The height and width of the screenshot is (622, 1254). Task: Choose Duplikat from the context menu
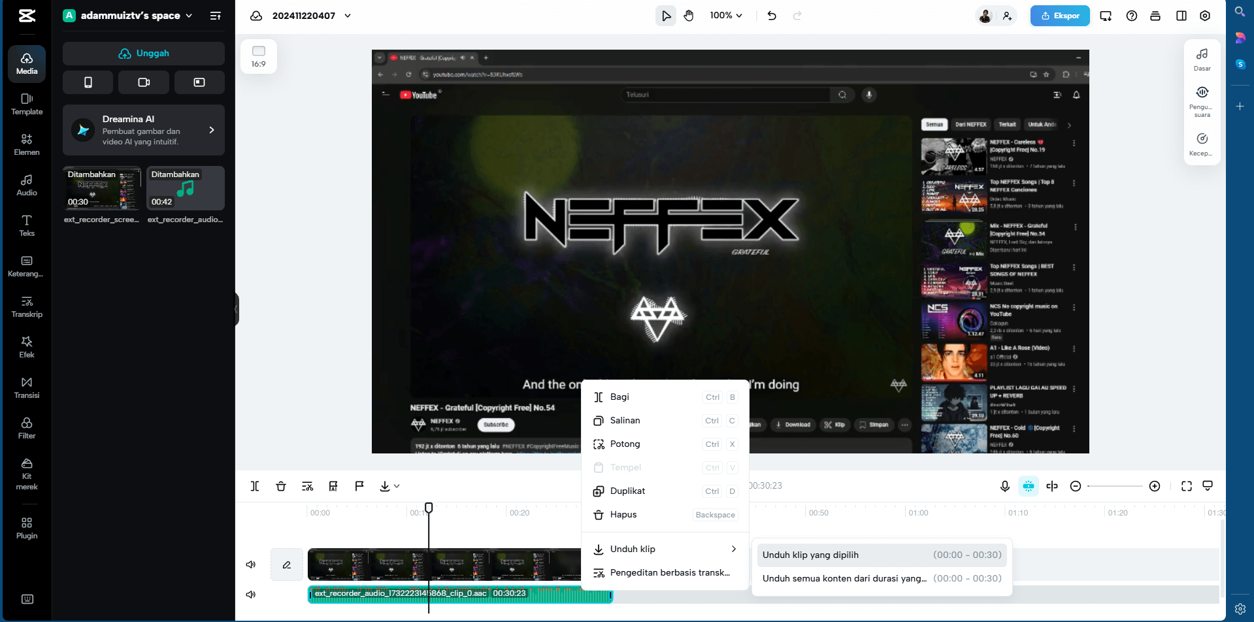point(665,491)
